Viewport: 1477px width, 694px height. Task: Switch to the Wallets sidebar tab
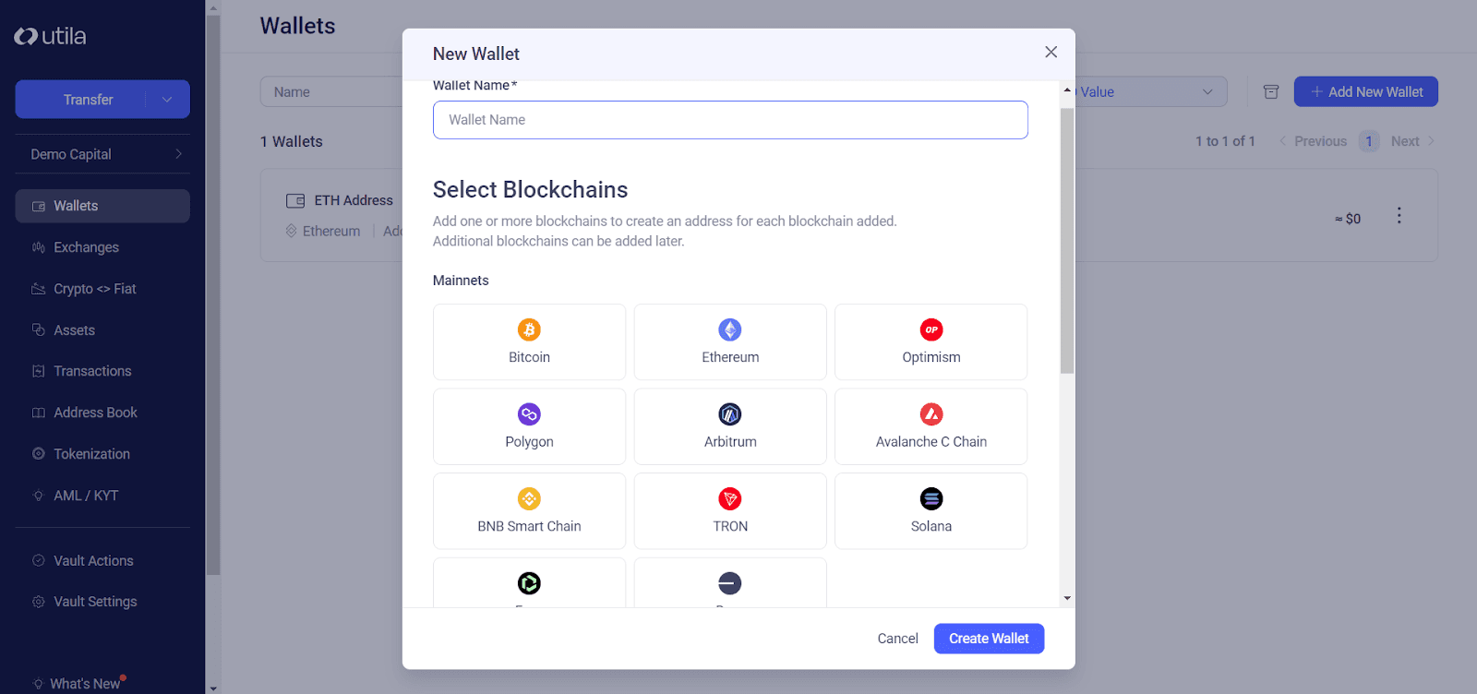(74, 205)
